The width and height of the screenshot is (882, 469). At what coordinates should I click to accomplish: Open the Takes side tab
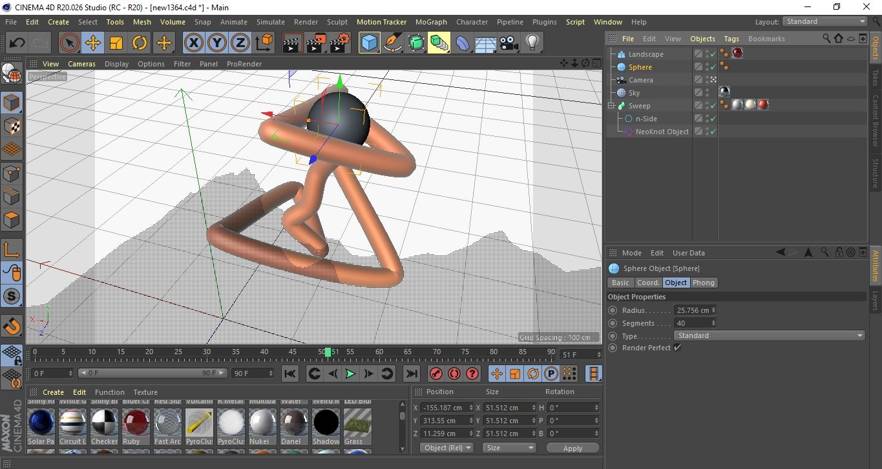(x=876, y=77)
